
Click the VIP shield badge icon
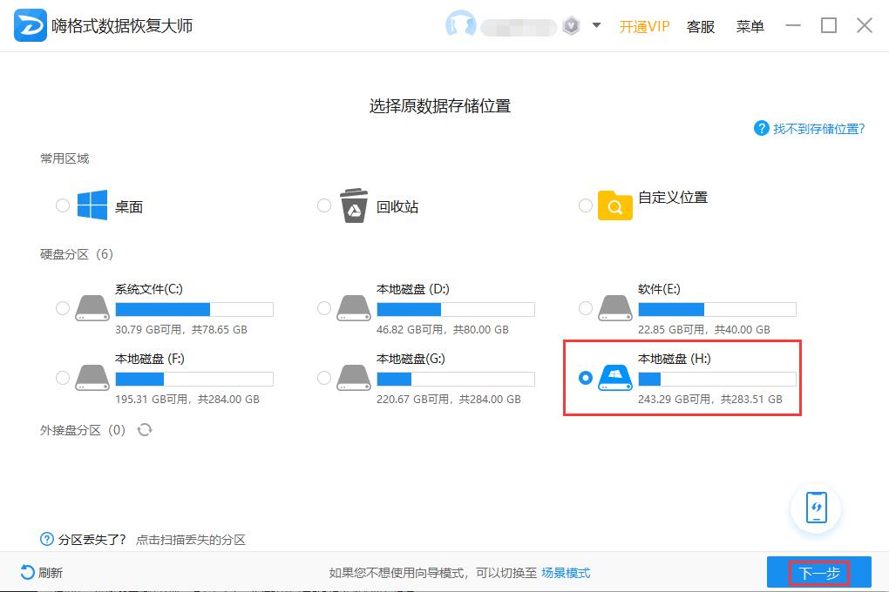(571, 26)
